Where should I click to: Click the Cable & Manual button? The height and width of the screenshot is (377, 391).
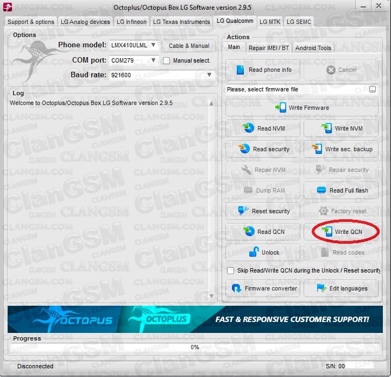[189, 46]
